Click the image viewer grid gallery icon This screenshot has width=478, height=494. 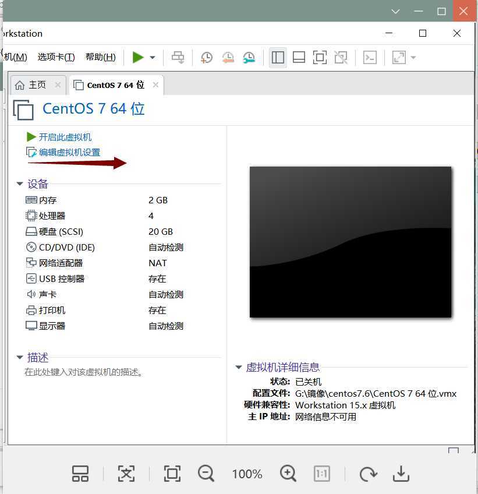(80, 474)
